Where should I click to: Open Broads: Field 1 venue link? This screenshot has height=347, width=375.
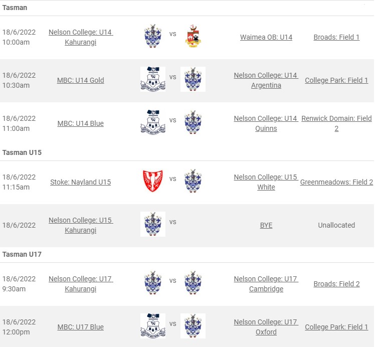click(336, 37)
